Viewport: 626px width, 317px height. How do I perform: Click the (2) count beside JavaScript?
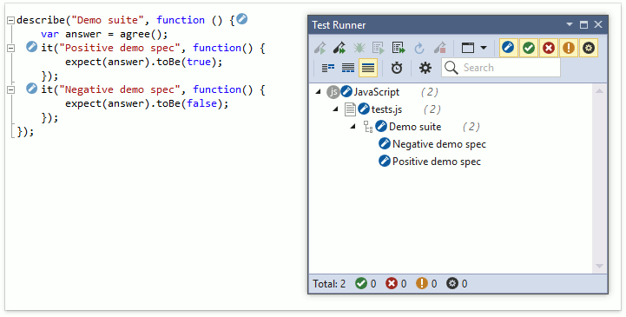(x=430, y=92)
